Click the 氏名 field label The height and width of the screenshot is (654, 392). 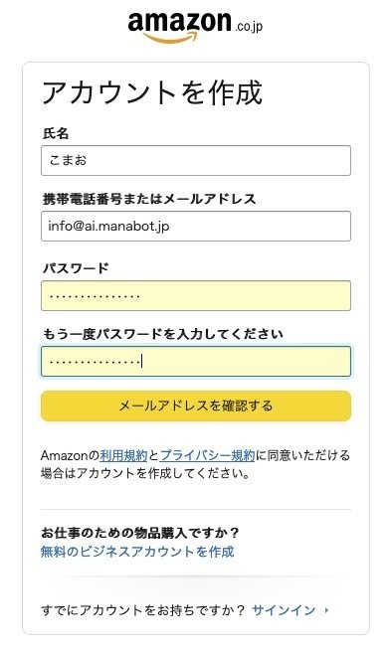(56, 133)
